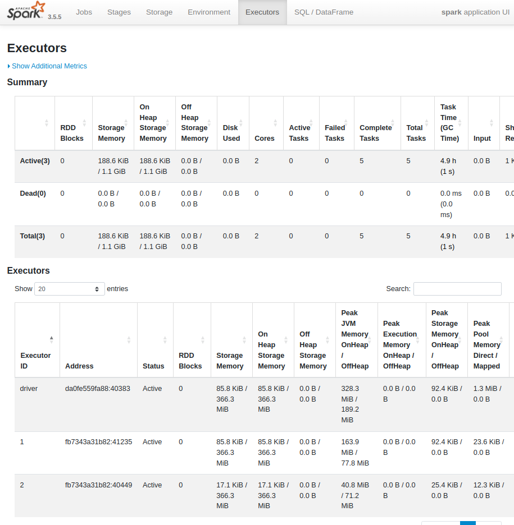
Task: Sort summary by Input column
Action: 484,123
